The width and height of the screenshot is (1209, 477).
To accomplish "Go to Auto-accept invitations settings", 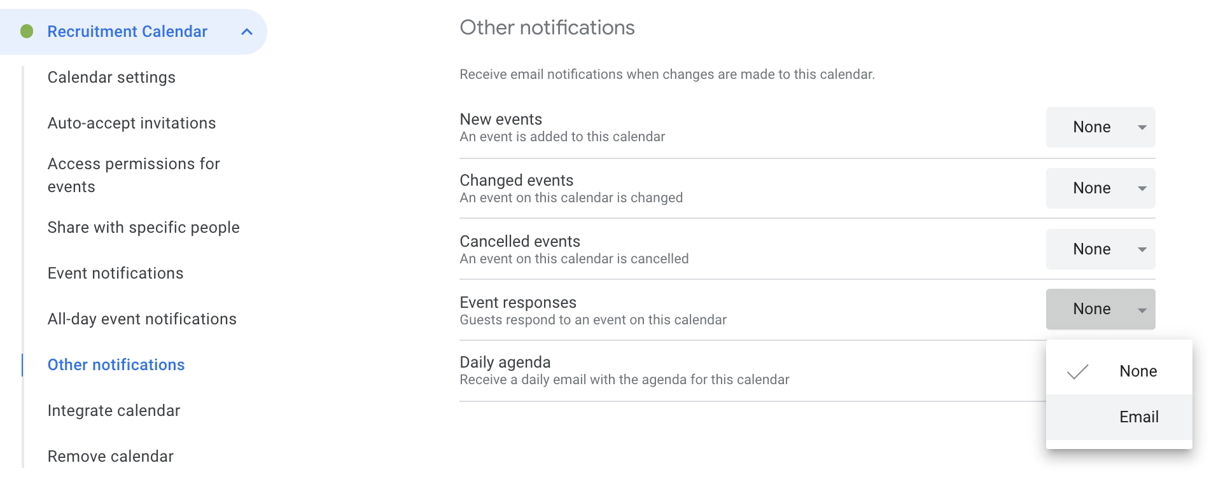I will click(x=131, y=123).
